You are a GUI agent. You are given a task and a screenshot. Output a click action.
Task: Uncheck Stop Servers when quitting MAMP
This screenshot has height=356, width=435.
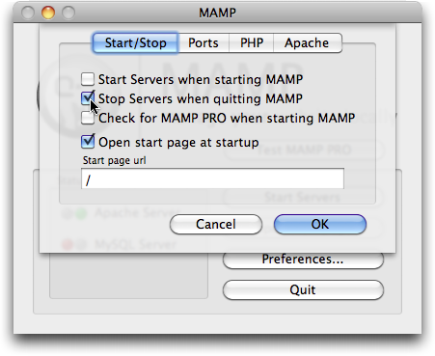[88, 98]
